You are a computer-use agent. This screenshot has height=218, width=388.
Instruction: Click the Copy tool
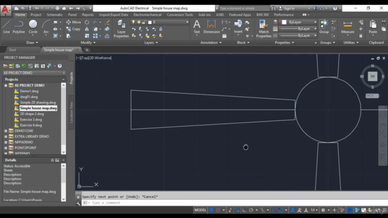[73, 29]
